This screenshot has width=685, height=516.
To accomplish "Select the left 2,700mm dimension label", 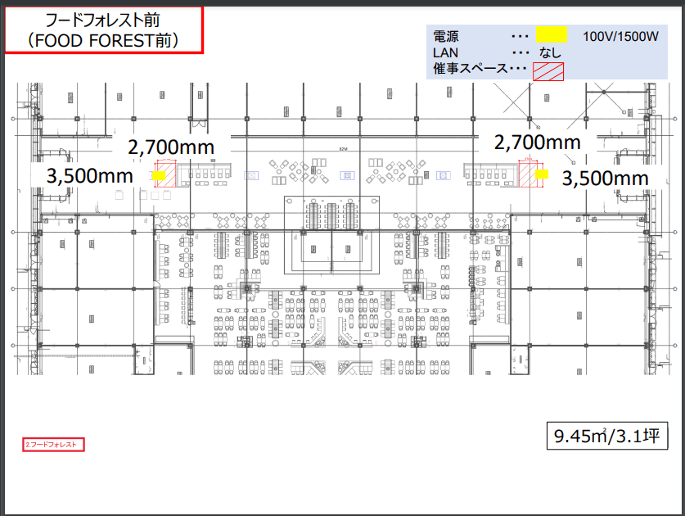I will coord(171,148).
